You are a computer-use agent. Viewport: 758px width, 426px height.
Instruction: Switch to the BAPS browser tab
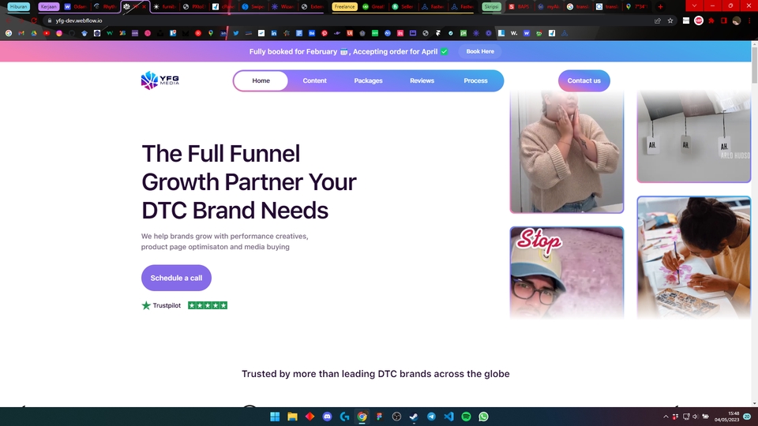coord(520,7)
